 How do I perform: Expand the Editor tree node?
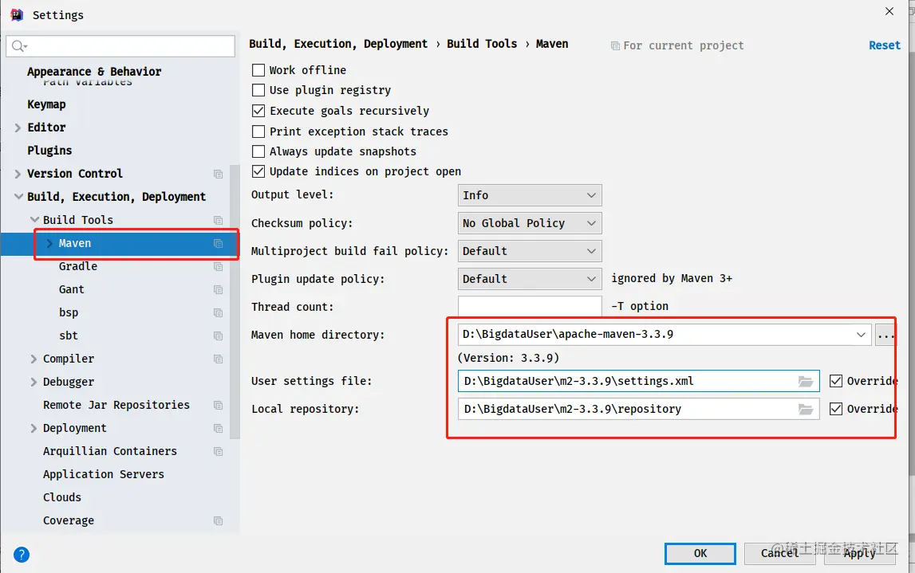[x=18, y=128]
